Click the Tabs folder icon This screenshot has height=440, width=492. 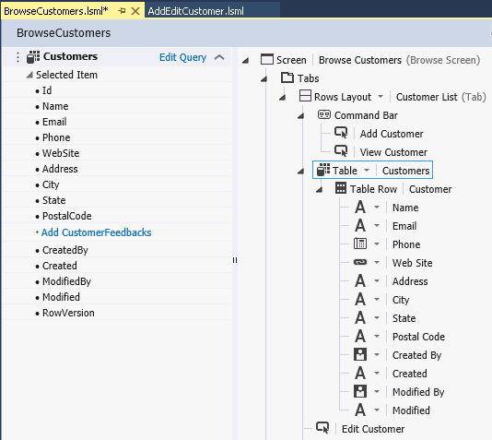click(x=287, y=77)
